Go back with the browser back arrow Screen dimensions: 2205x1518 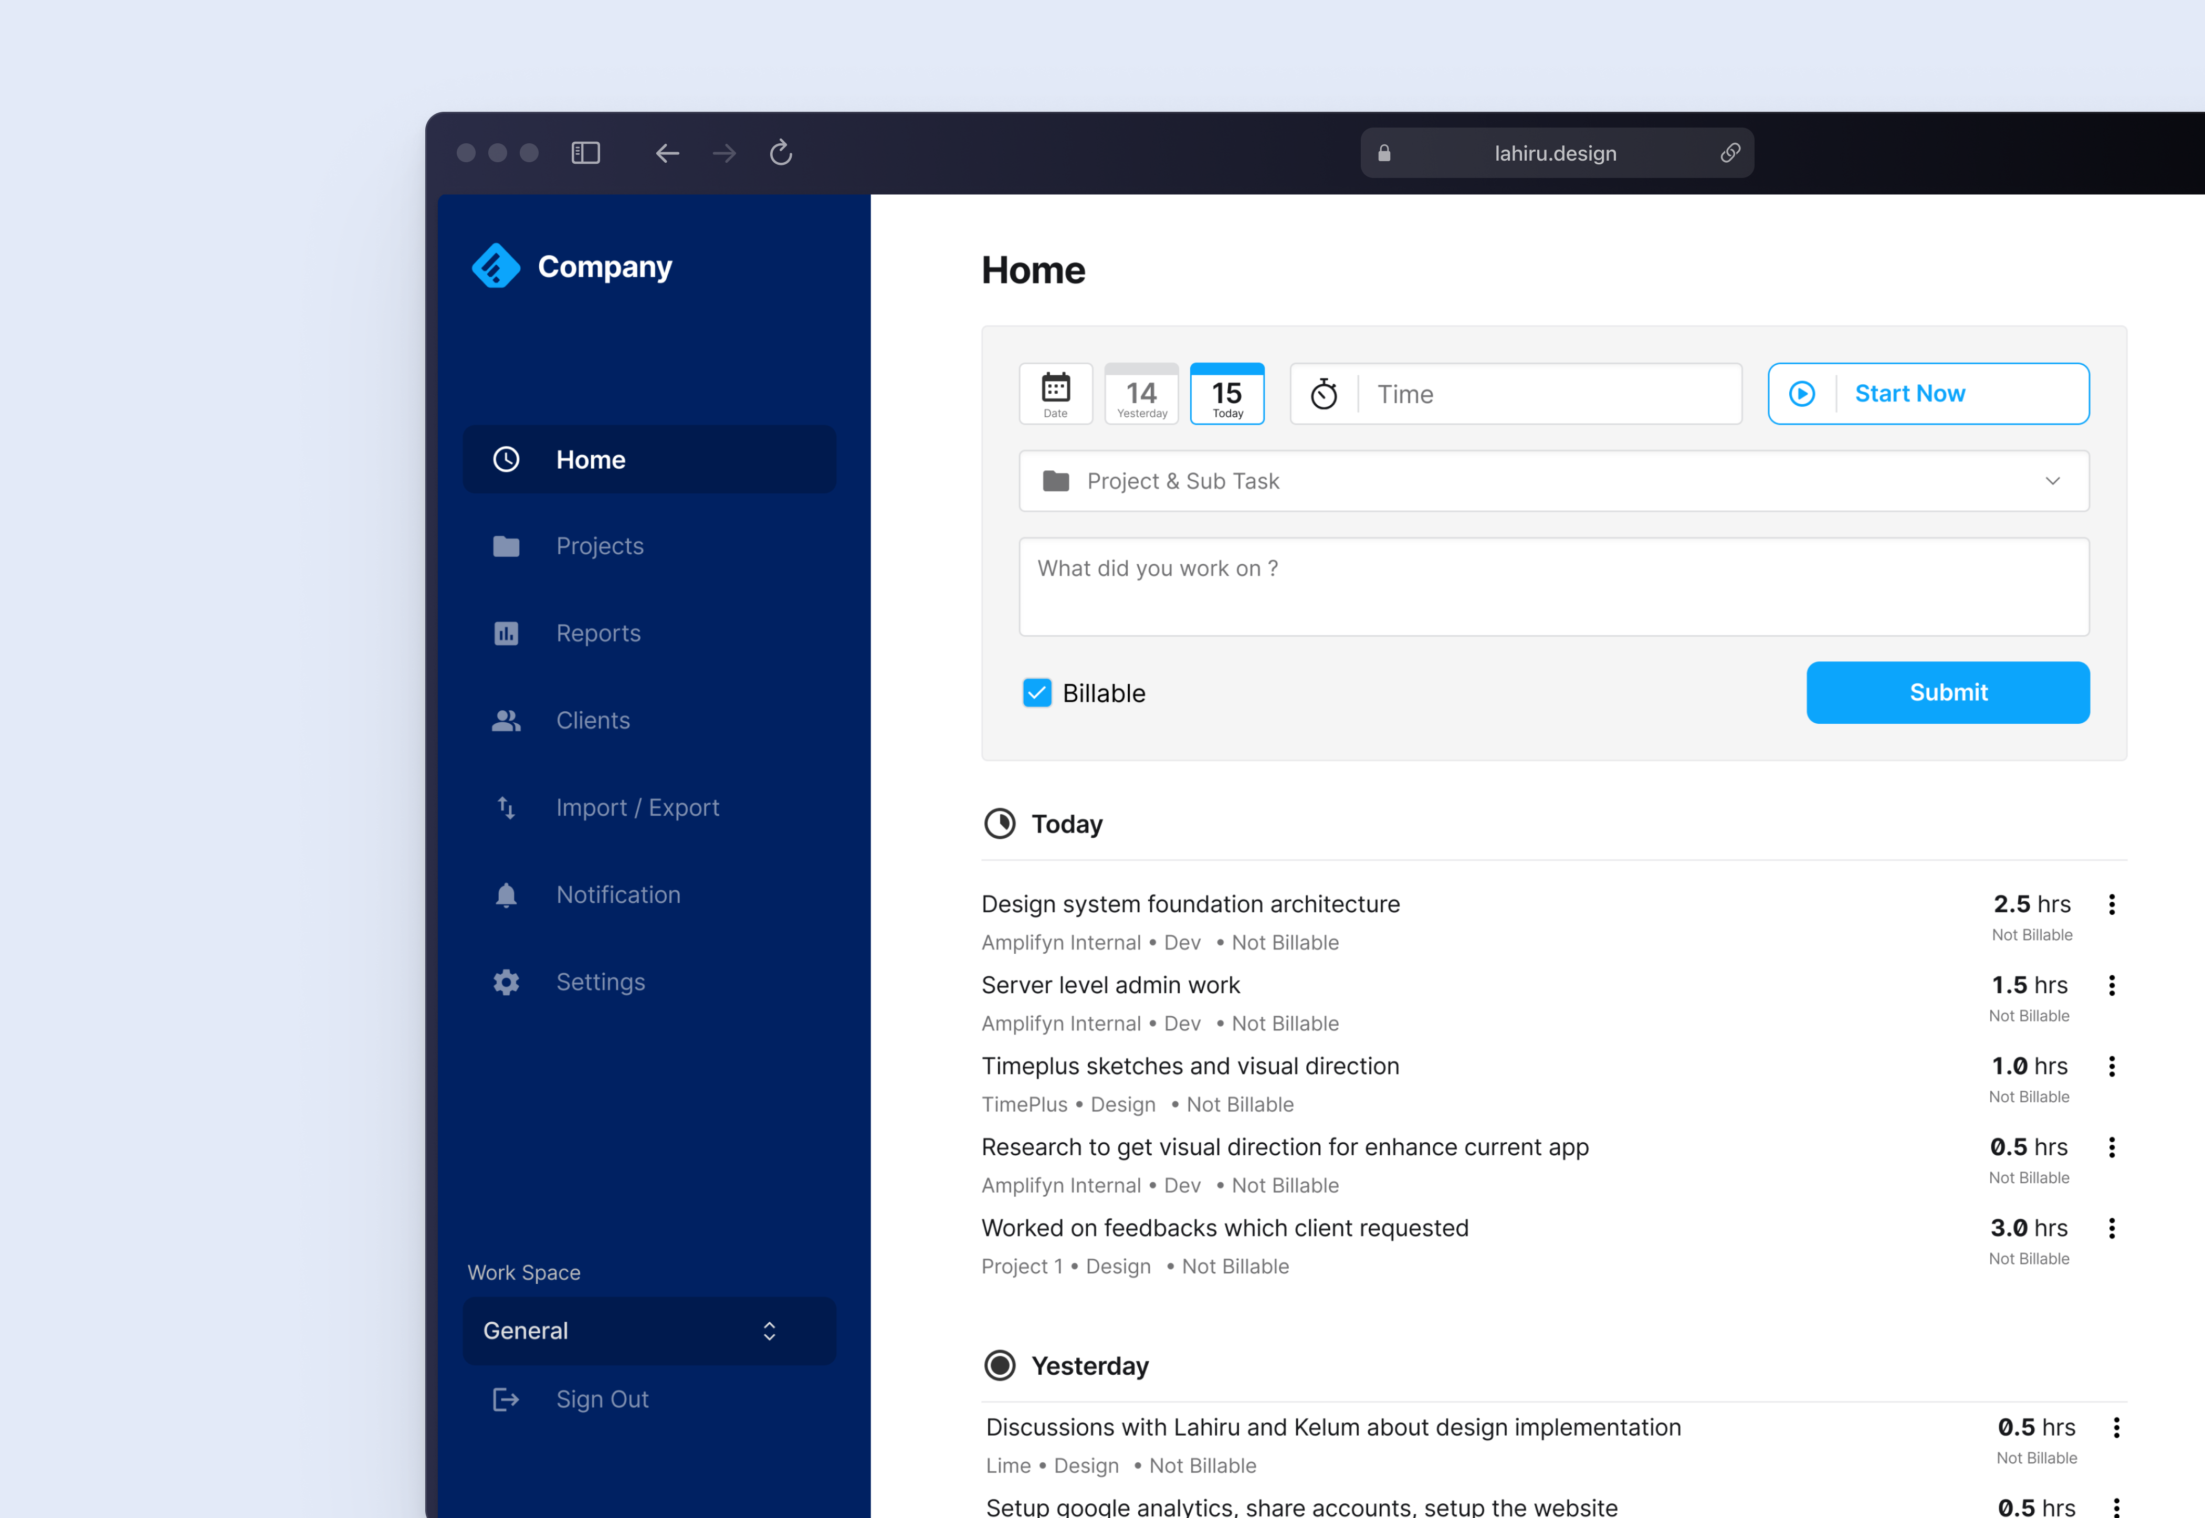[x=667, y=152]
